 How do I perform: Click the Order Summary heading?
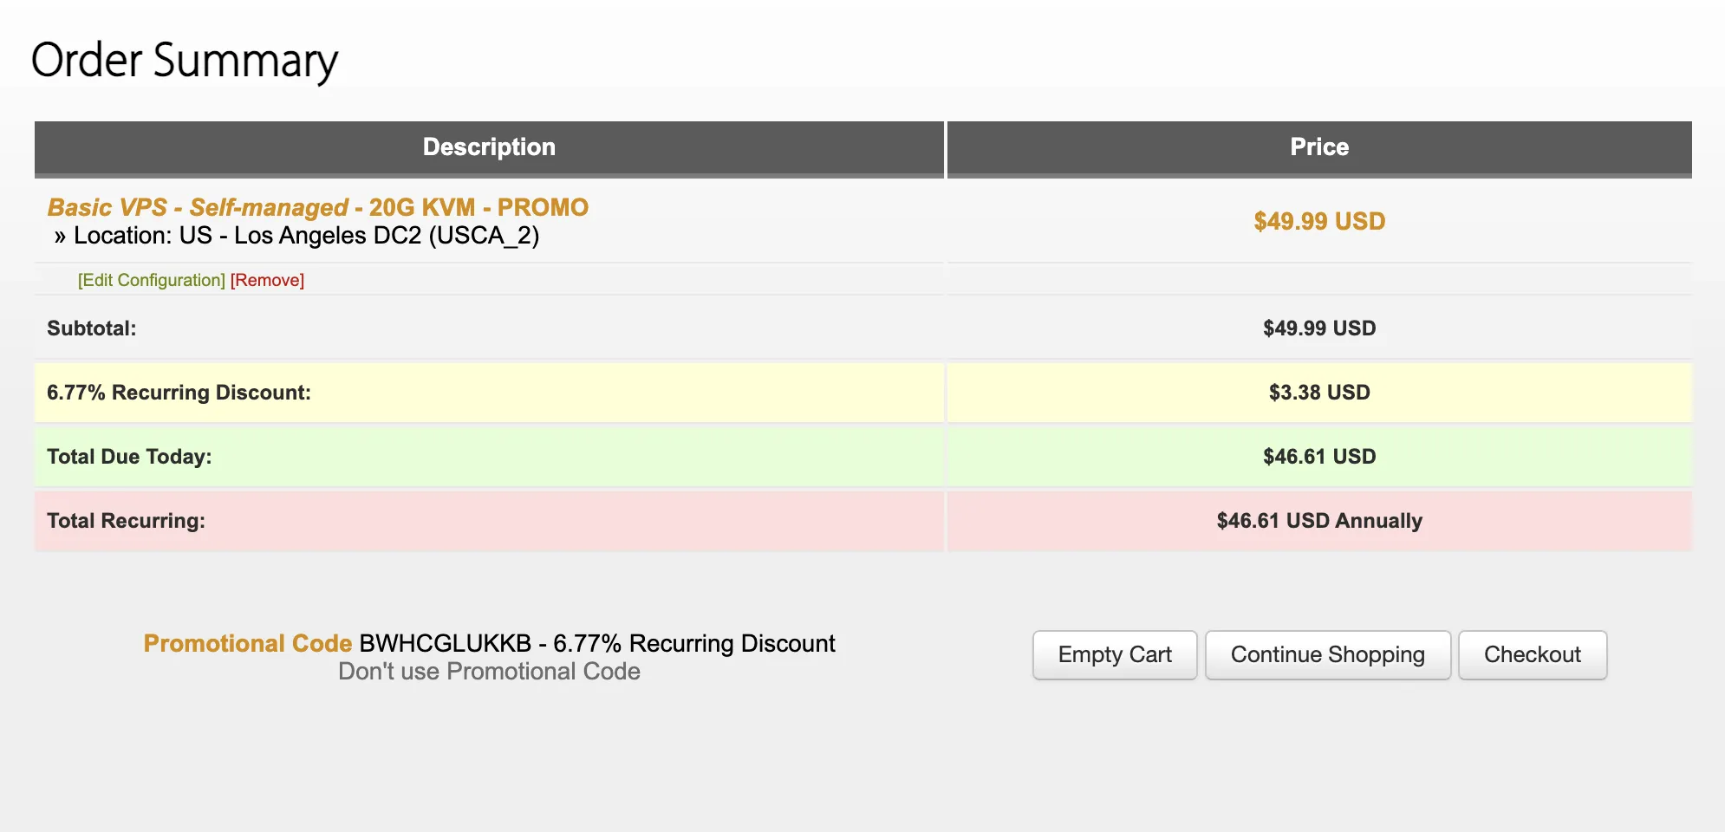coord(185,61)
